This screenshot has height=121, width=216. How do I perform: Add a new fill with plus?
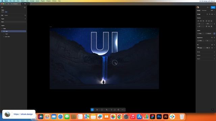pyautogui.click(x=214, y=45)
